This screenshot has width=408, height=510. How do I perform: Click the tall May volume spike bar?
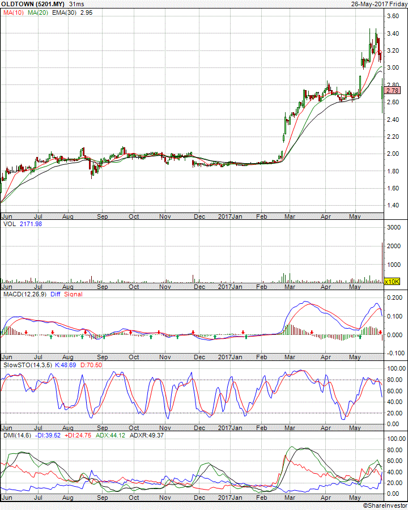coord(382,263)
